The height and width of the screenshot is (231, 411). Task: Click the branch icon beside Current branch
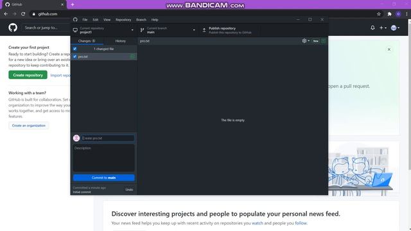[142, 30]
